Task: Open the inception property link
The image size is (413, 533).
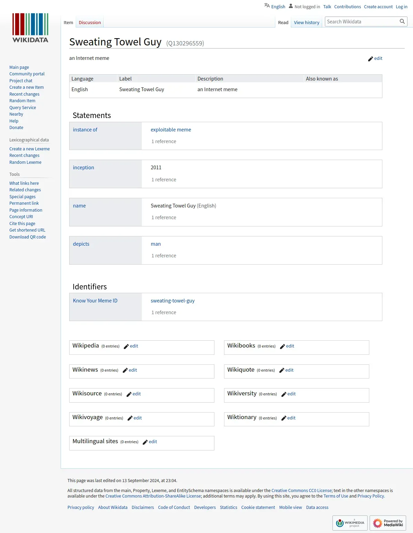Action: coord(83,168)
